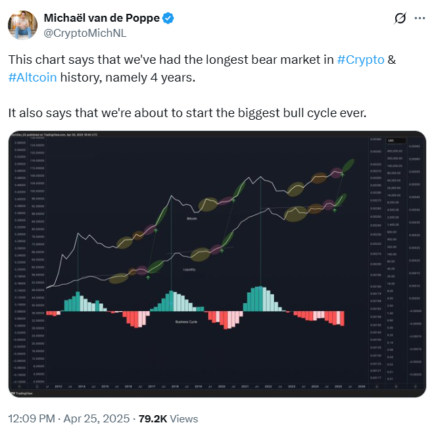This screenshot has width=434, height=427.
Task: Follow the #Altcoin hashtag
Action: 33,77
